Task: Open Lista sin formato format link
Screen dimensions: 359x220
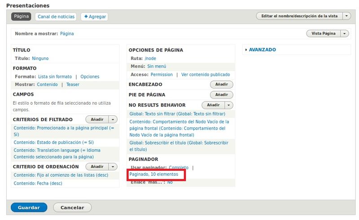Action: (x=55, y=76)
